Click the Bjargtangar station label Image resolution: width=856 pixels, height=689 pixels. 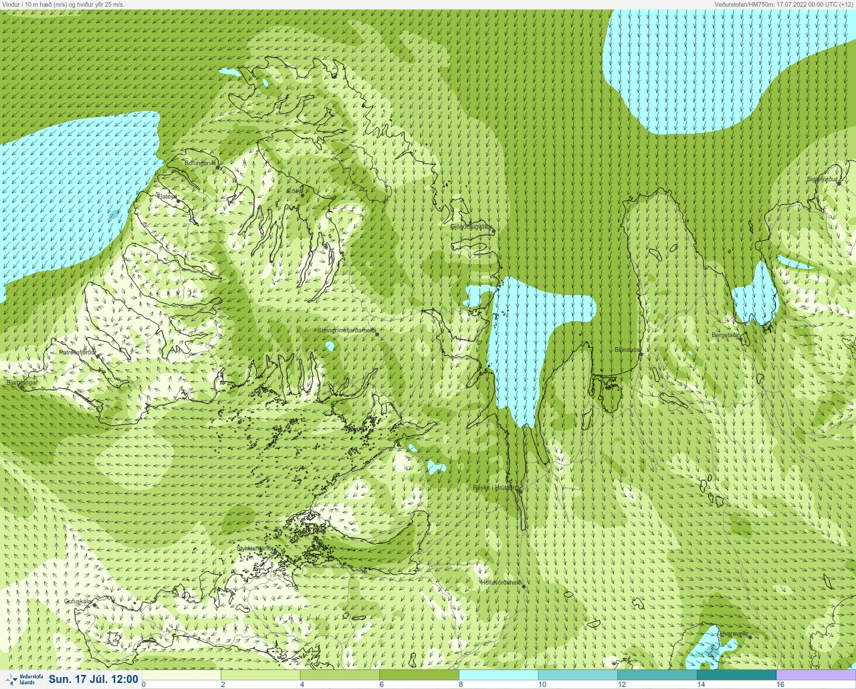[x=21, y=383]
